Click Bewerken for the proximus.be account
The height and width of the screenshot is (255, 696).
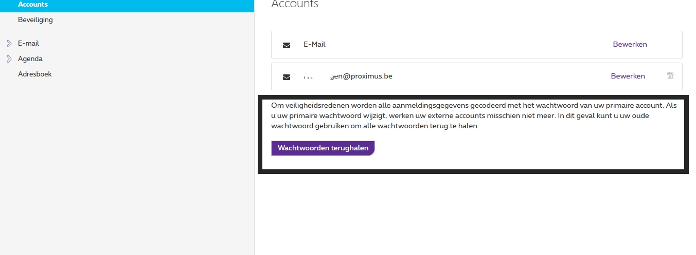click(x=628, y=76)
